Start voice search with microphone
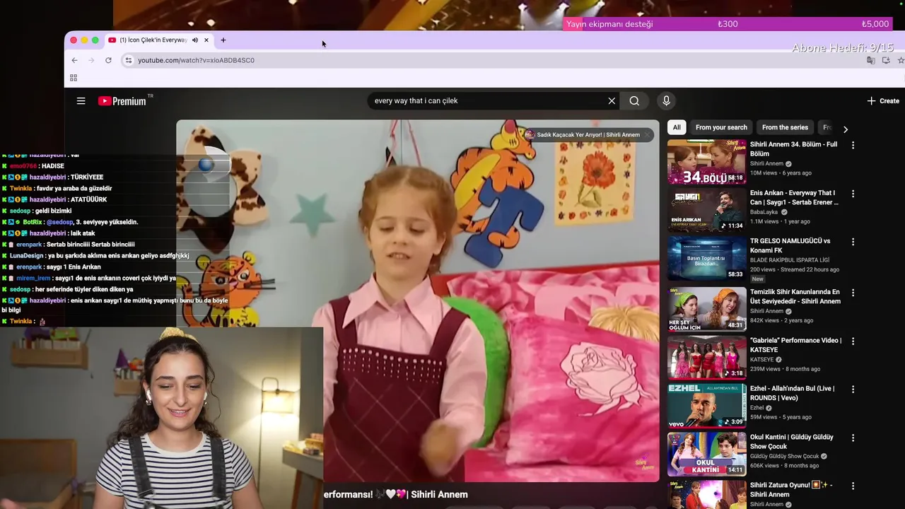This screenshot has height=509, width=905. pos(666,101)
